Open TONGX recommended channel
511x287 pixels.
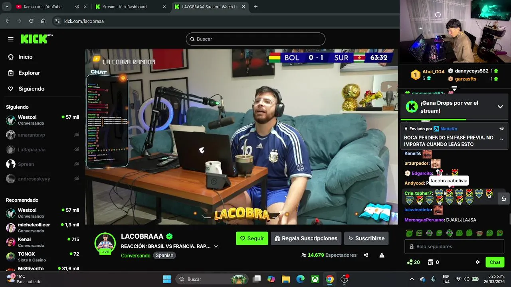tap(42, 257)
